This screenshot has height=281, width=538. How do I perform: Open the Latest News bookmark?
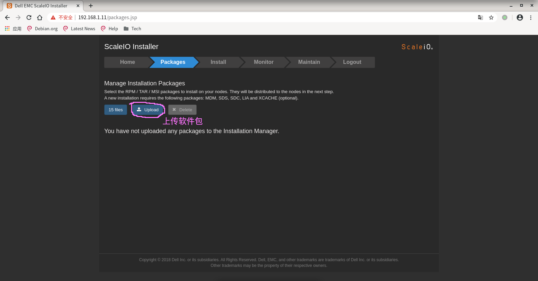click(x=79, y=29)
